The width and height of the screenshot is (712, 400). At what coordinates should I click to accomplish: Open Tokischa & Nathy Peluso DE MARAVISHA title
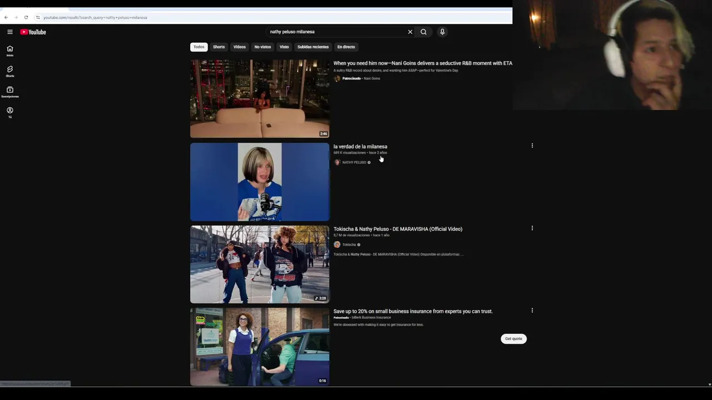[398, 229]
